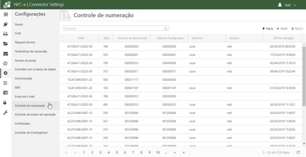Open the plug connector section icon
This screenshot has width=306, height=157.
pyautogui.click(x=5, y=24)
